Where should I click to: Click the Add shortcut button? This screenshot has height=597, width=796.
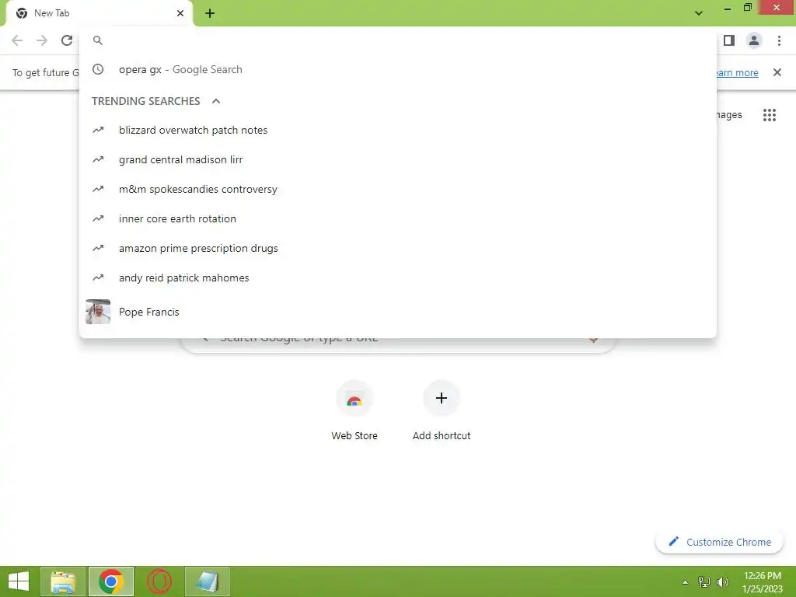click(442, 410)
